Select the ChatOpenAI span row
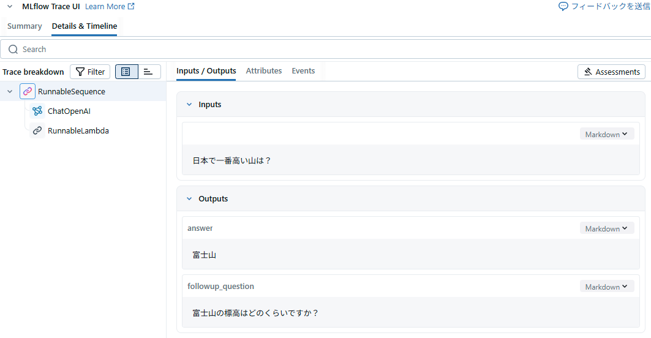Viewport: 651px width, 338px height. 83,111
